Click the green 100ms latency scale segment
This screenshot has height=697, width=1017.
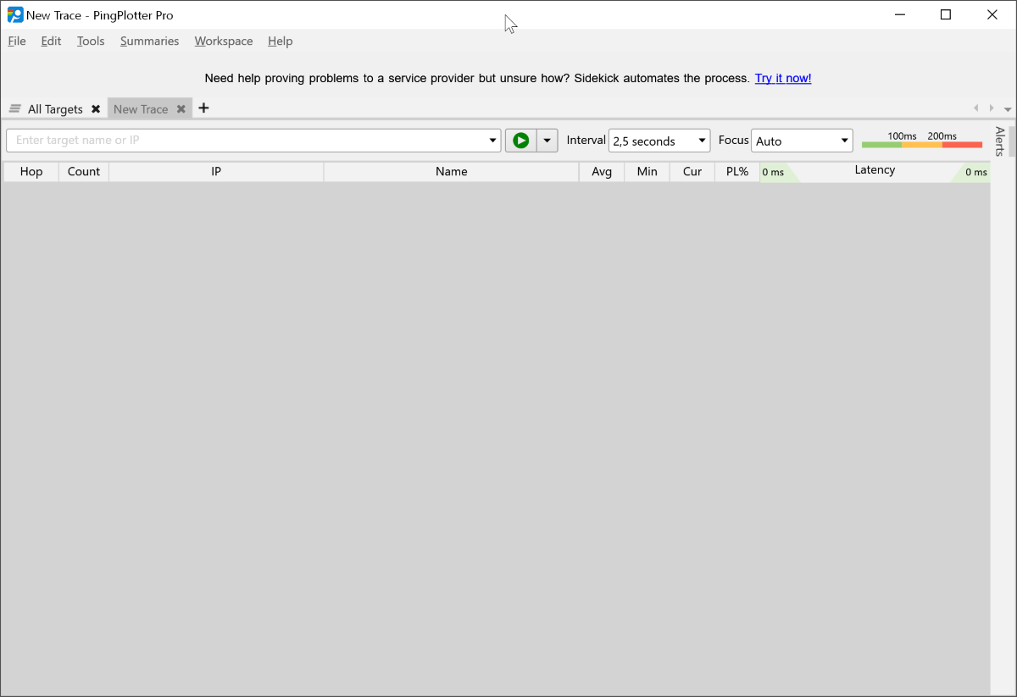pyautogui.click(x=881, y=145)
